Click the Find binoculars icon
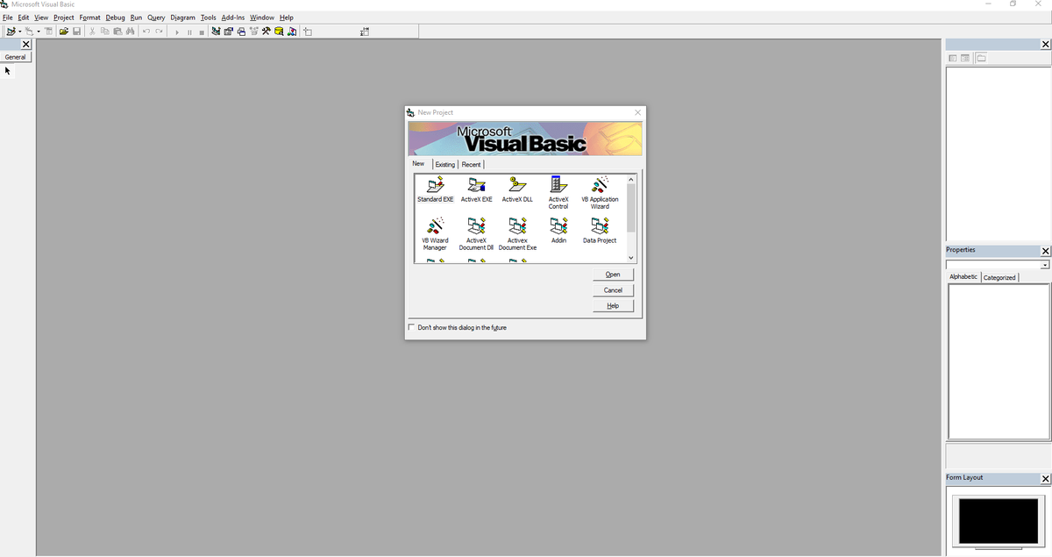This screenshot has width=1052, height=557. [x=130, y=32]
